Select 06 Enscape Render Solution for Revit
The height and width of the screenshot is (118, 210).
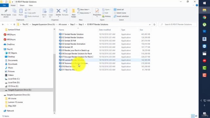click(x=77, y=53)
